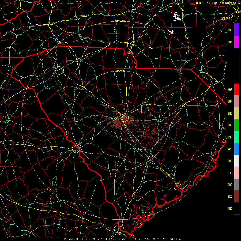Click the magenta UK legend color swatch
The width and height of the screenshot is (241, 241).
point(236,42)
